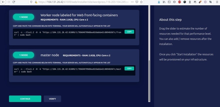Click the worker node REQUIREMENTS text
220x107 pixels.
point(64,20)
